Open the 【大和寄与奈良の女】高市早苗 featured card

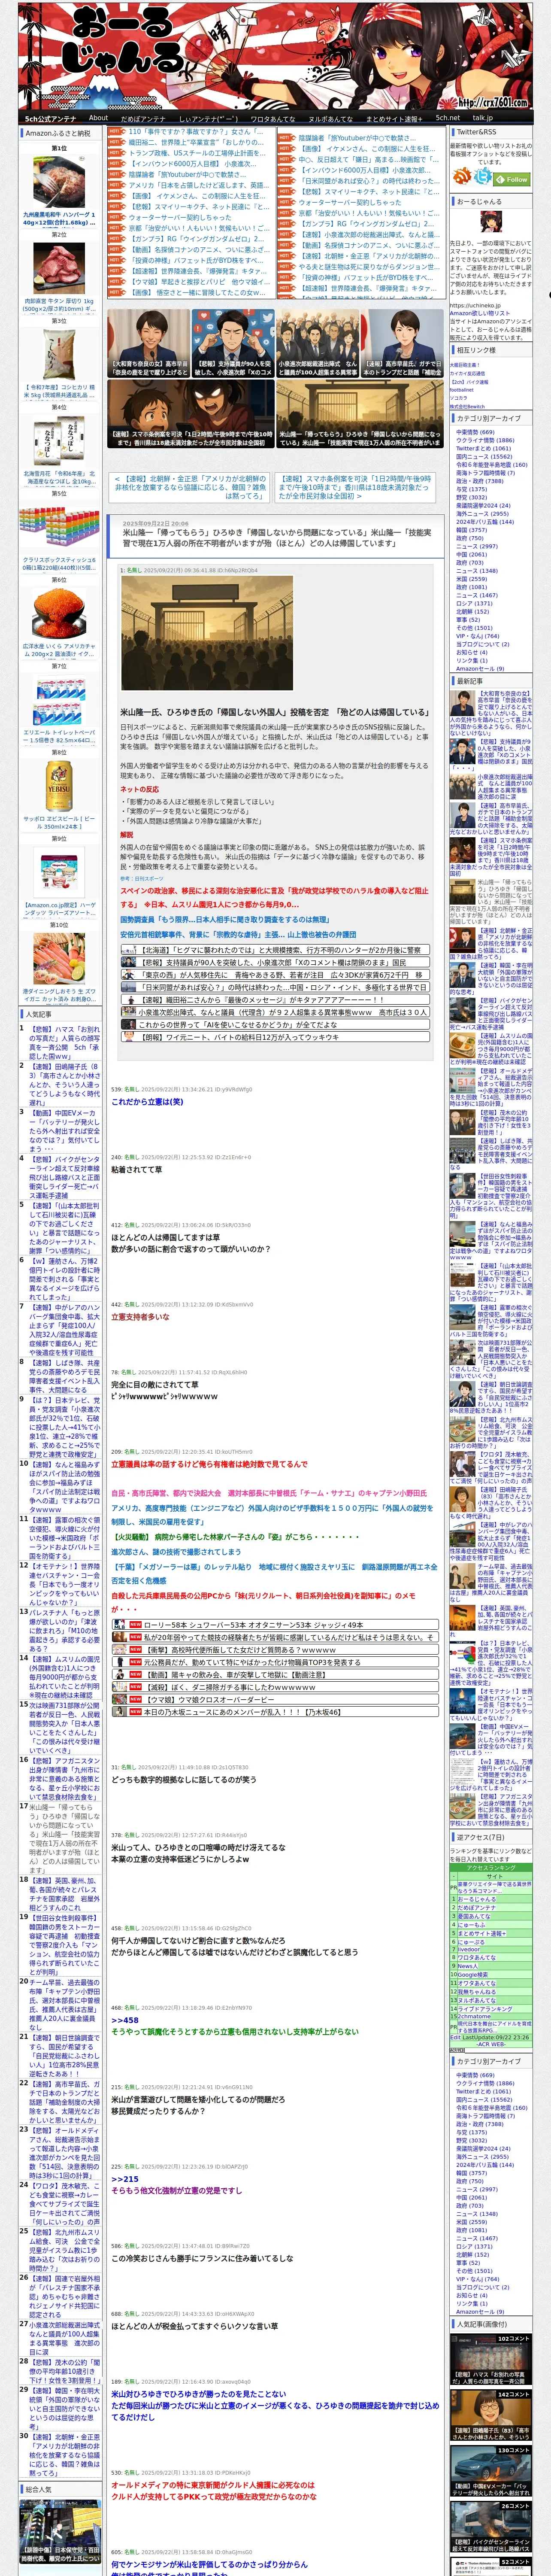tap(149, 343)
